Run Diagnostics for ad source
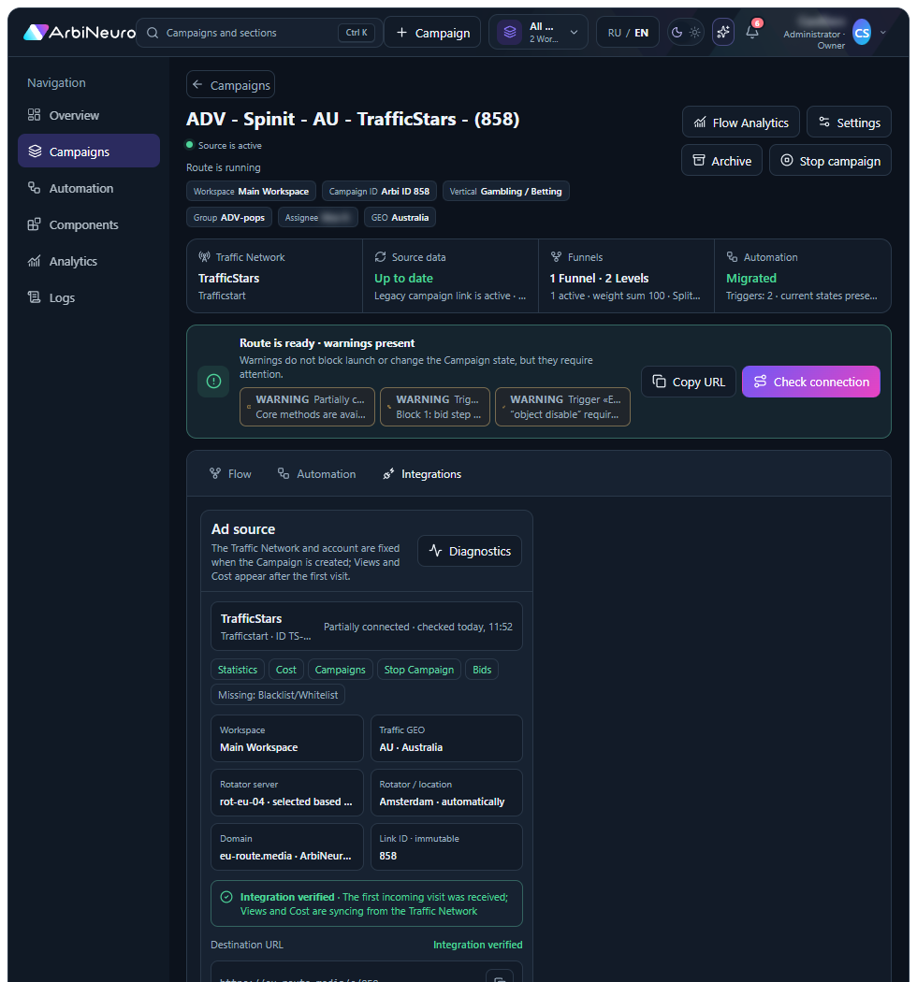The width and height of the screenshot is (917, 982). click(470, 551)
